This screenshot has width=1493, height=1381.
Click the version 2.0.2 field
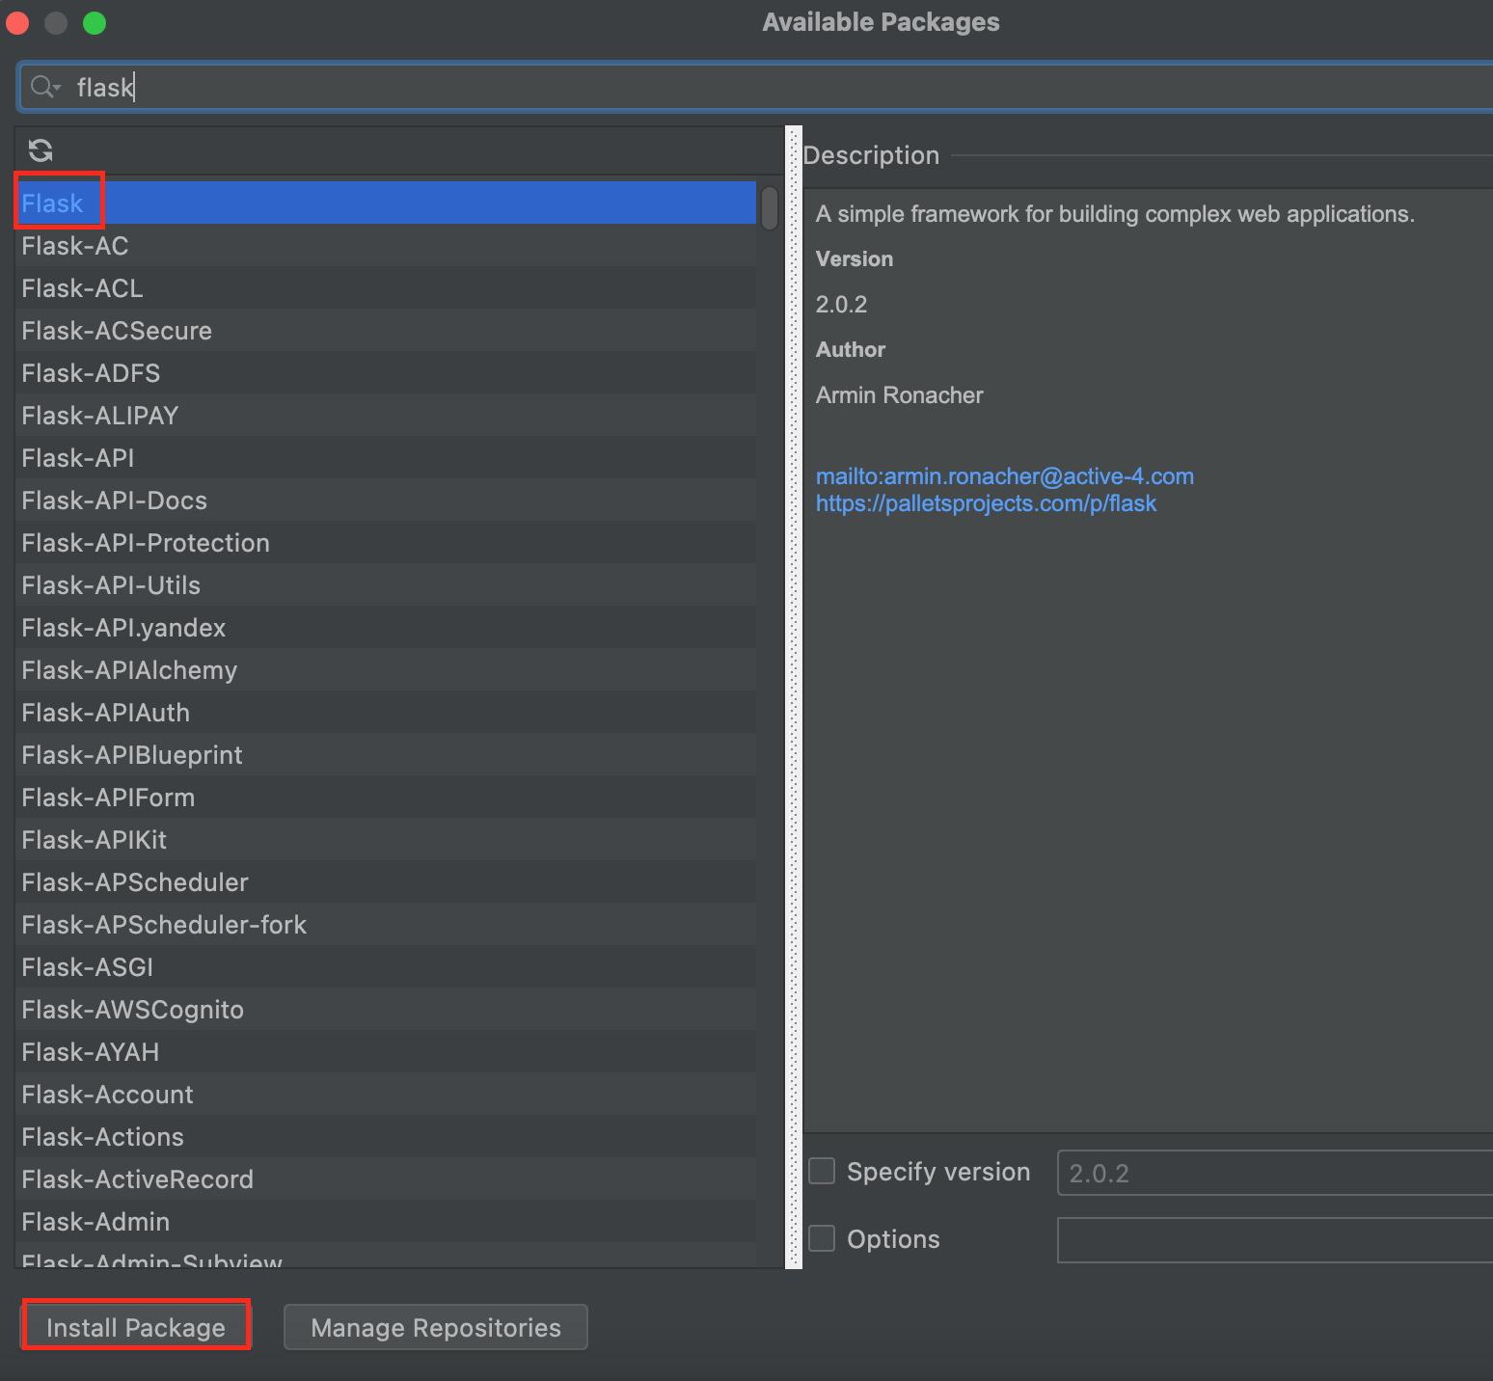pyautogui.click(x=1275, y=1173)
